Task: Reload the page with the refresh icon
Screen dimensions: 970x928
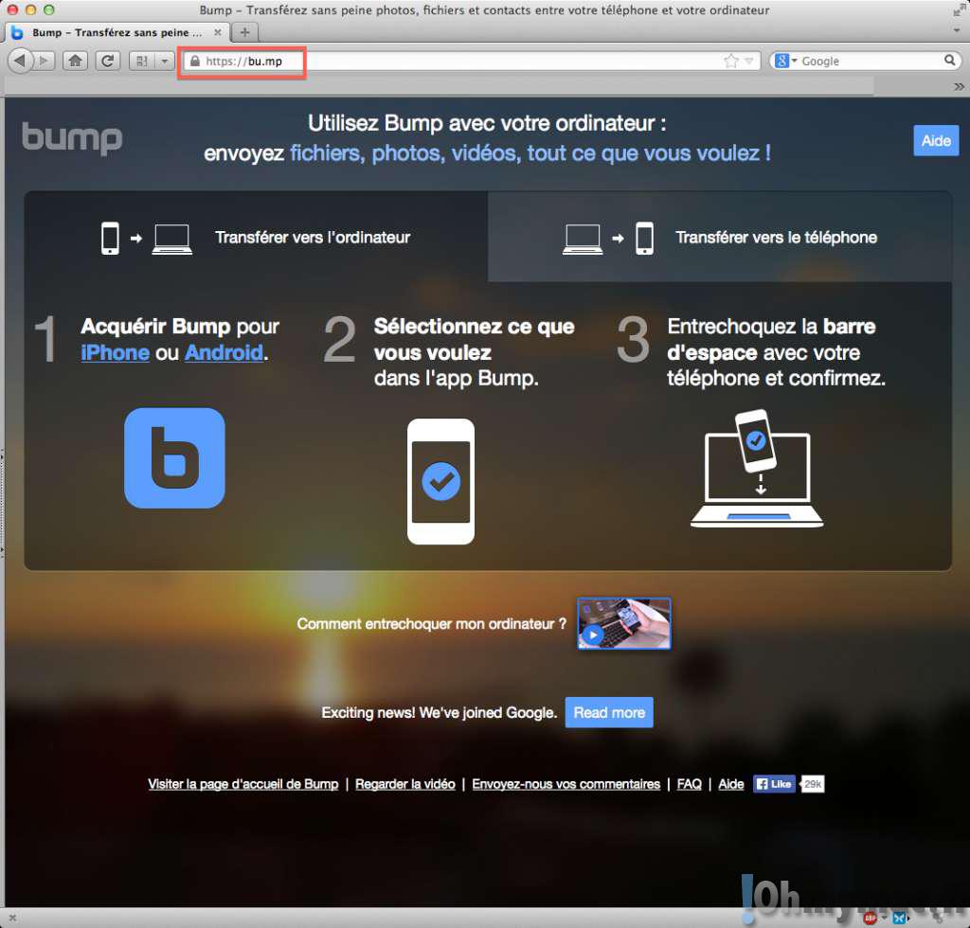Action: pyautogui.click(x=108, y=61)
